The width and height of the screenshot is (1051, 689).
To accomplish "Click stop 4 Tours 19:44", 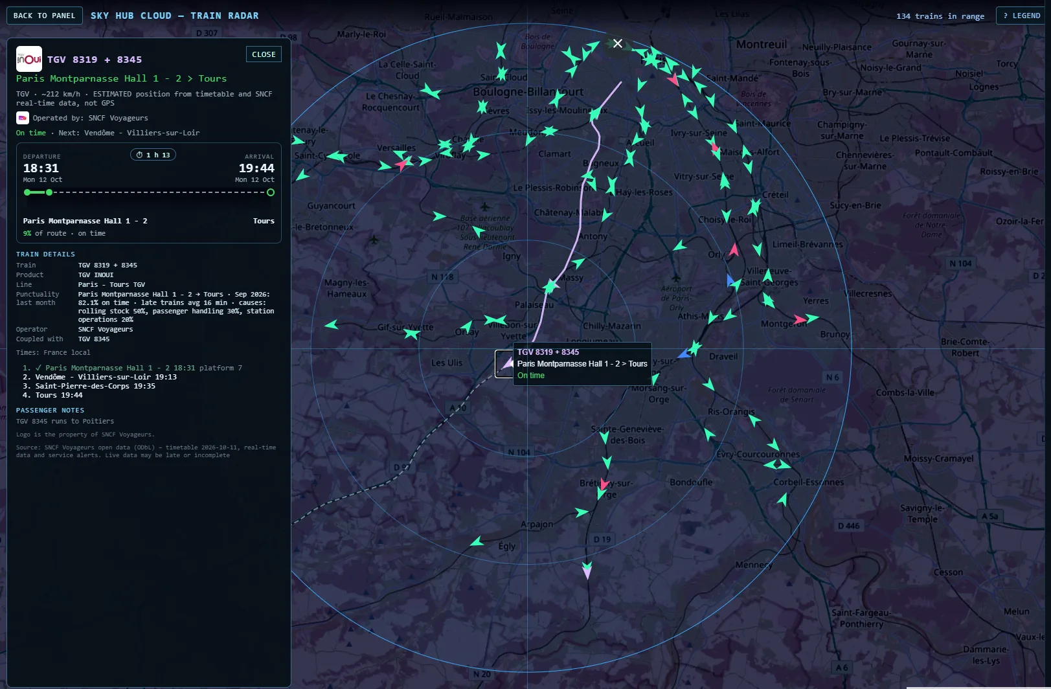I will point(52,395).
